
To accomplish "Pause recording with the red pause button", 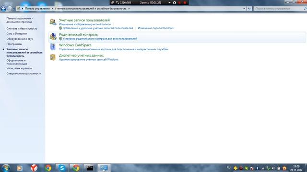I will [x=179, y=2].
